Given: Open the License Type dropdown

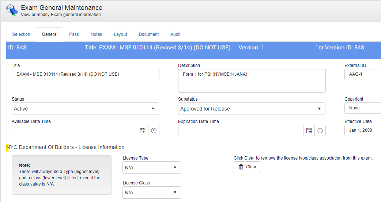Looking at the screenshot, I should click(151, 168).
